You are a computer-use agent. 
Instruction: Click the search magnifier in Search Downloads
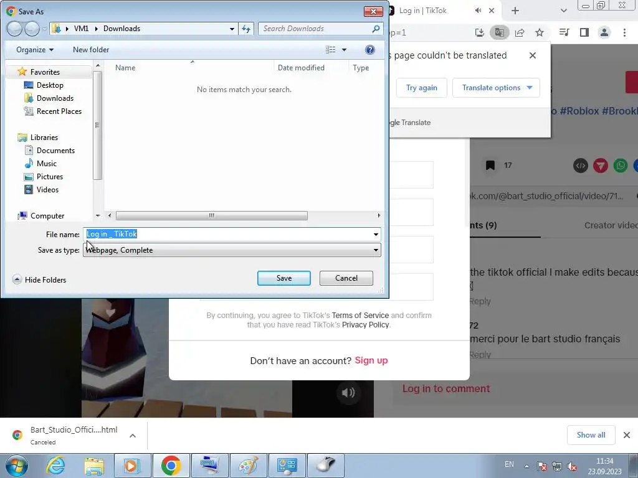pyautogui.click(x=376, y=29)
